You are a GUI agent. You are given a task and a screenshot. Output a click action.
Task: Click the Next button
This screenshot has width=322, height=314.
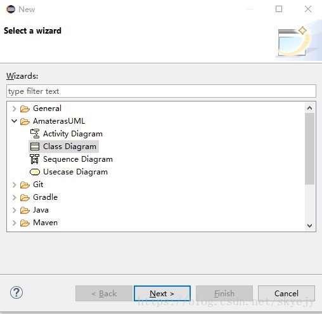coord(162,294)
